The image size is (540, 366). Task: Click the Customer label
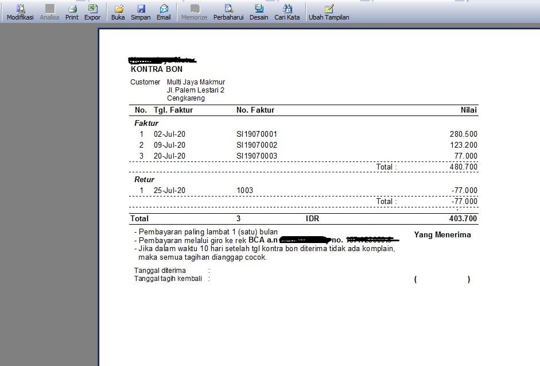(x=145, y=82)
